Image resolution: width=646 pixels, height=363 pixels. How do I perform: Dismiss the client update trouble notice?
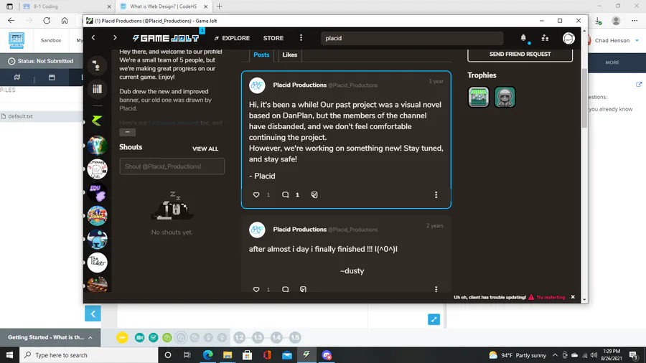(x=573, y=297)
